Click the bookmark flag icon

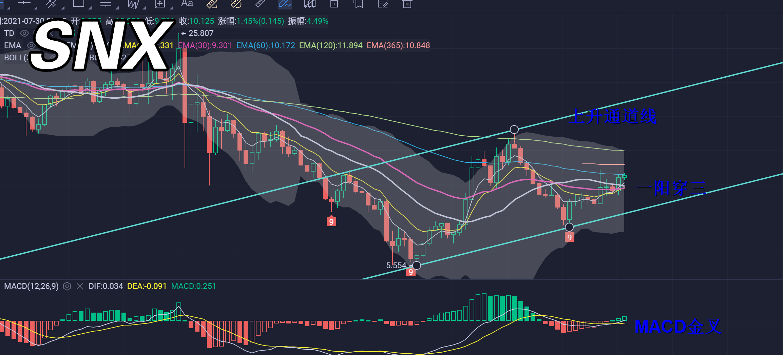359,4
